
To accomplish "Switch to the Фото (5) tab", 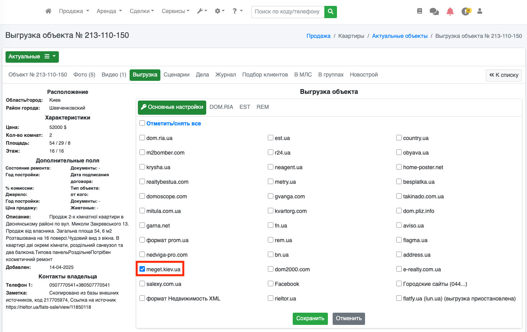I will (84, 75).
